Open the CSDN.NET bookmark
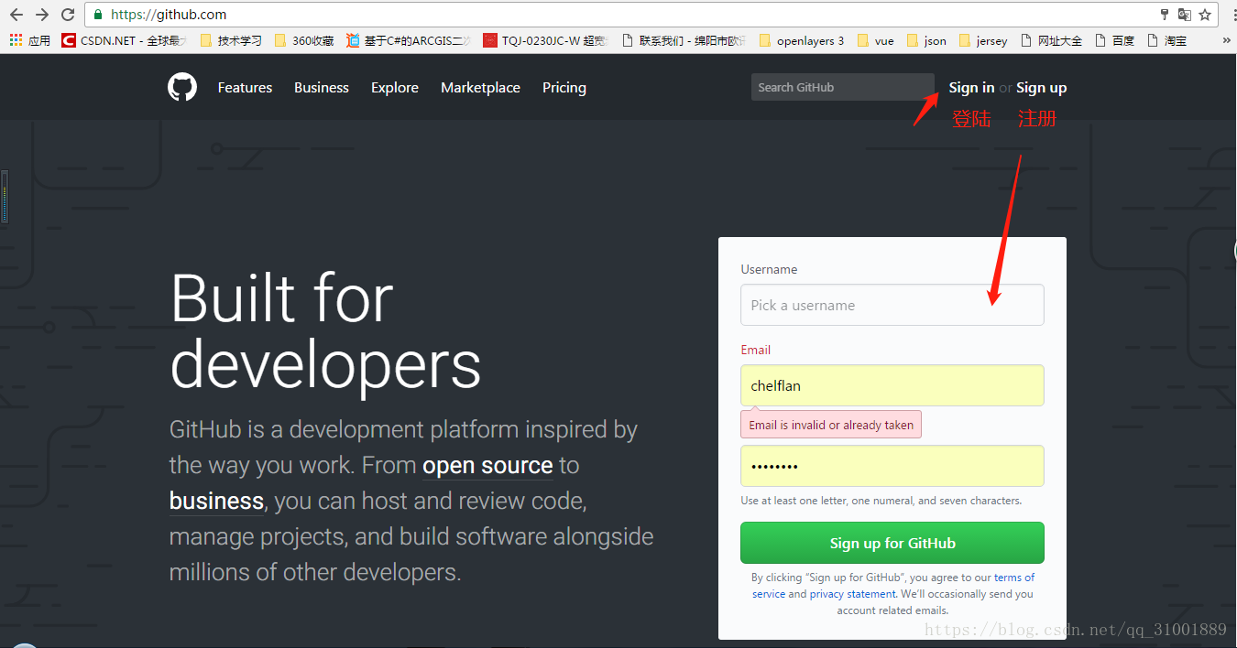Screen dimensions: 1237x648 (x=124, y=40)
